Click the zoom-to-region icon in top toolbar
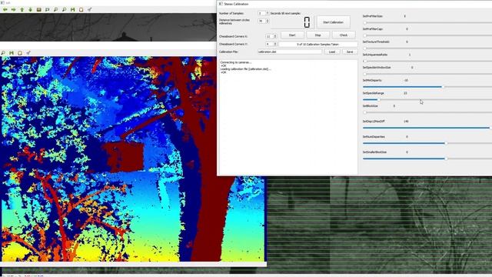492x277 pixels. coord(48,10)
